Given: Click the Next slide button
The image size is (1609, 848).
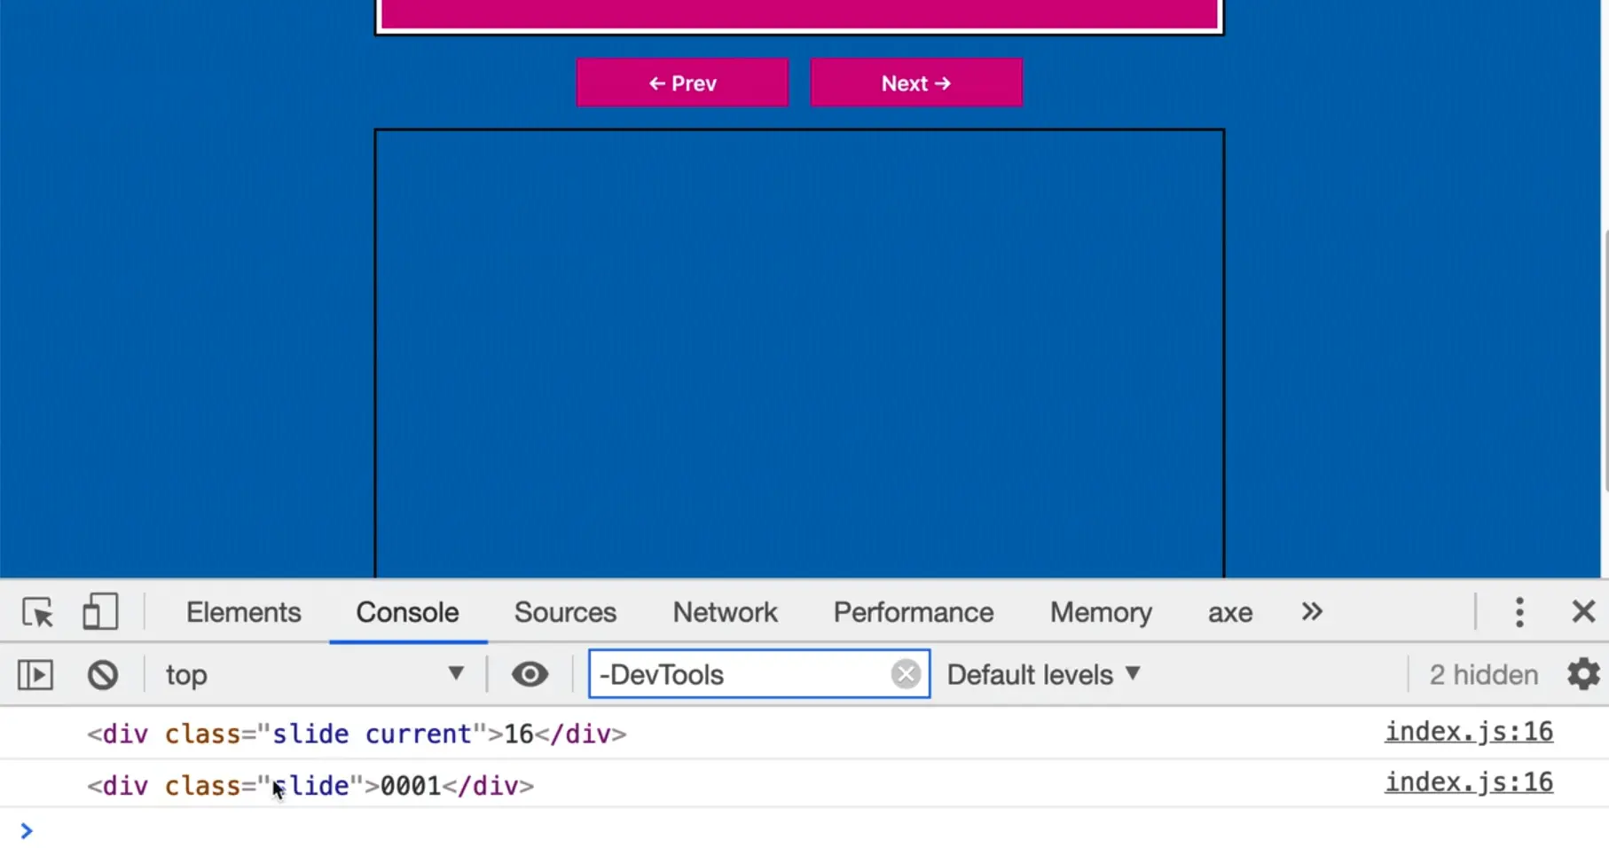Looking at the screenshot, I should click(x=915, y=83).
